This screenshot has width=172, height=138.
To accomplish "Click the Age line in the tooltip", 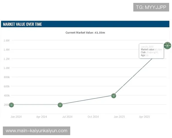I will 145,55.
